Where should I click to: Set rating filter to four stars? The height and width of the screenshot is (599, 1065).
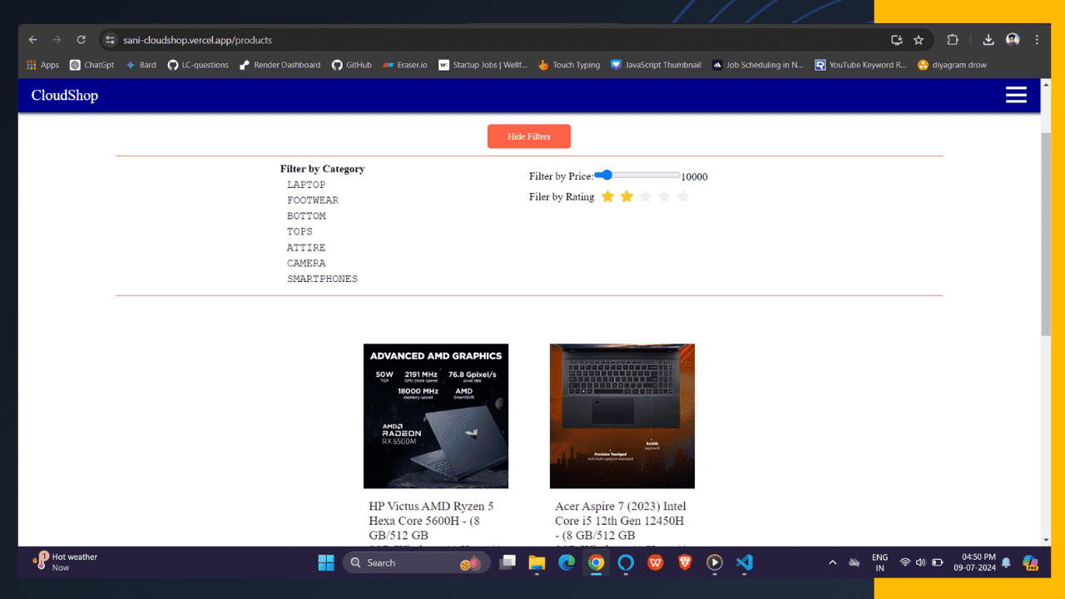pyautogui.click(x=664, y=196)
